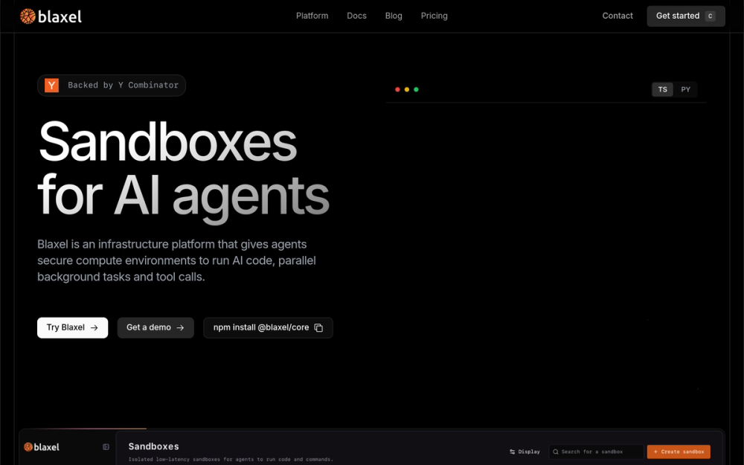
Task: Open the Docs page
Action: (x=356, y=16)
